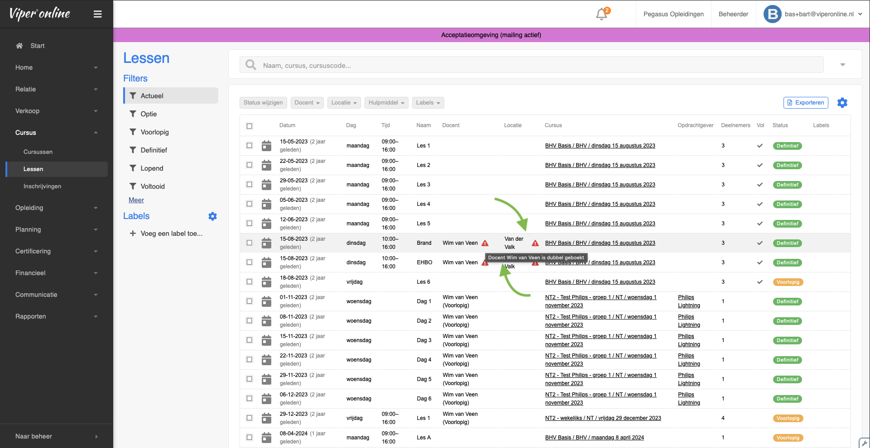
Task: Open Inschrijvingen in the sidebar
Action: click(42, 186)
